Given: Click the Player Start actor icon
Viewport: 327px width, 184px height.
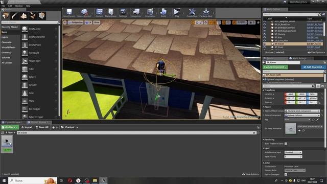Looking at the screenshot, I should click(25, 61).
